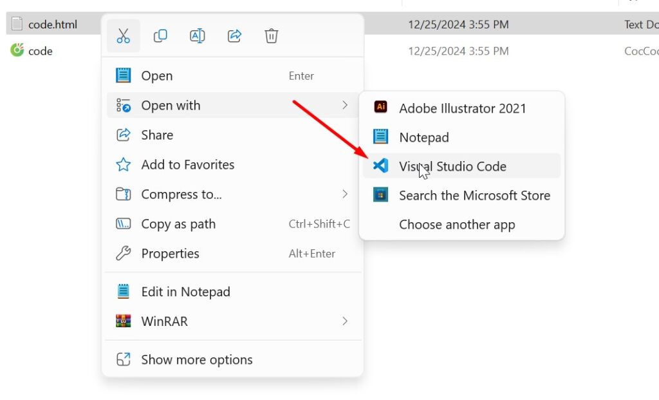
Task: Select the code CocCoc file
Action: pyautogui.click(x=40, y=51)
